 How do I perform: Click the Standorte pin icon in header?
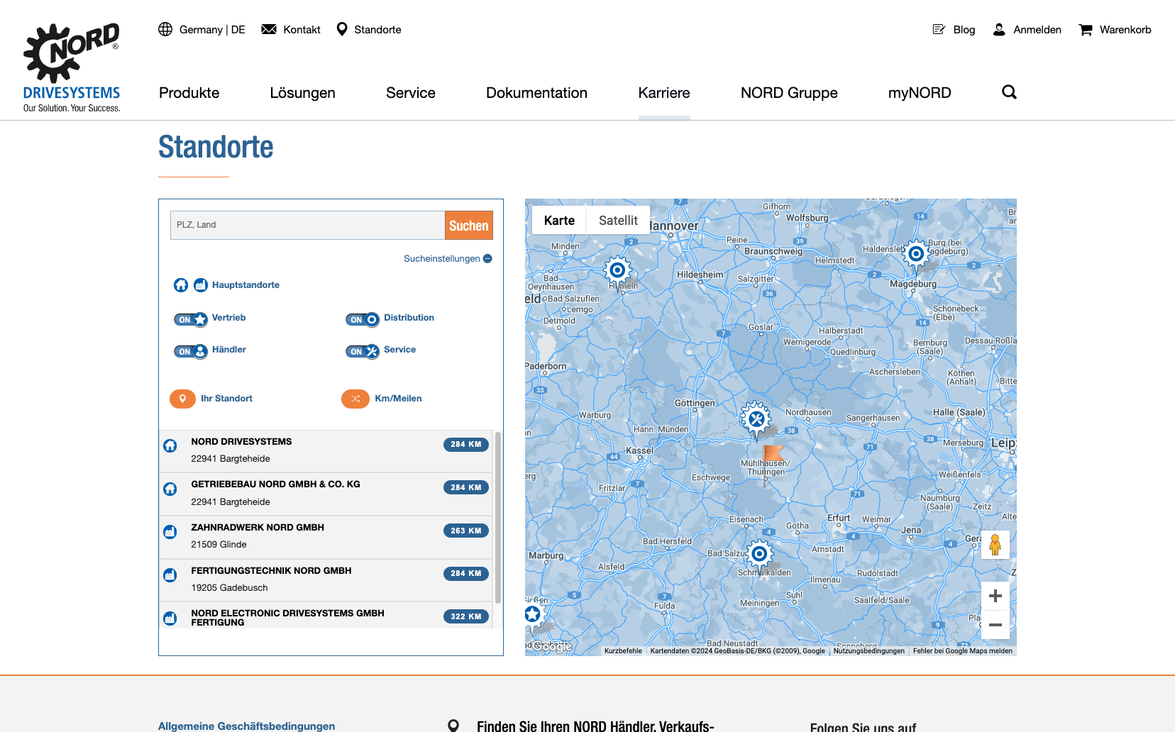tap(342, 29)
